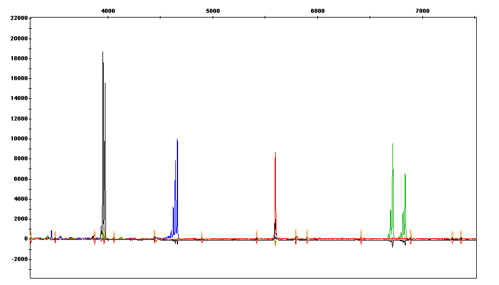
Task: Click the 4000 x-axis label
Action: pyautogui.click(x=108, y=11)
